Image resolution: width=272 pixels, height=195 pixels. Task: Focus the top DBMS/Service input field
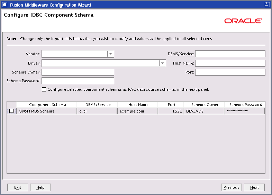tap(230, 54)
